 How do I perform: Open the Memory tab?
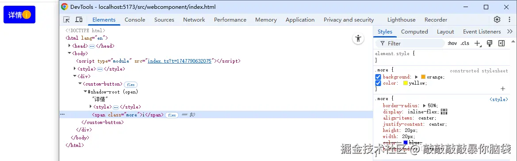point(266,20)
